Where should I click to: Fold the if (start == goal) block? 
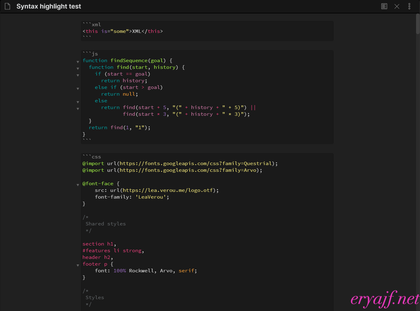click(x=78, y=75)
